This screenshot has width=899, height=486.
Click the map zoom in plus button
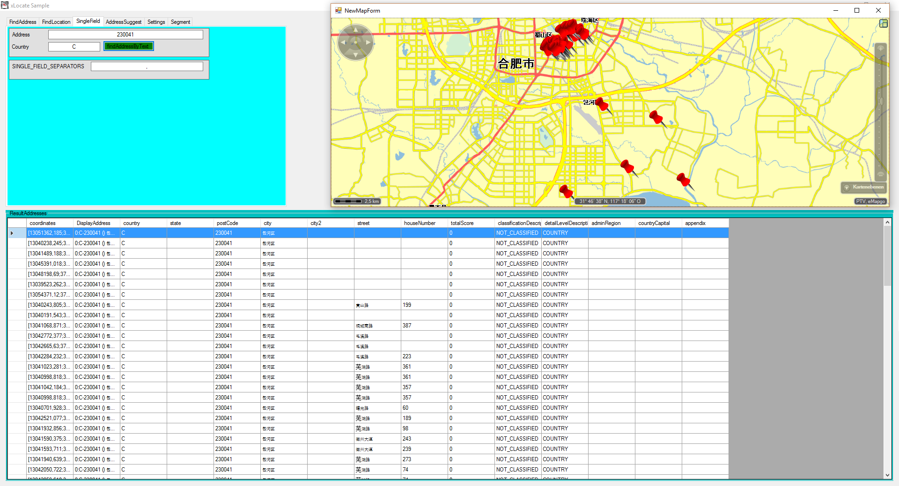coord(880,49)
